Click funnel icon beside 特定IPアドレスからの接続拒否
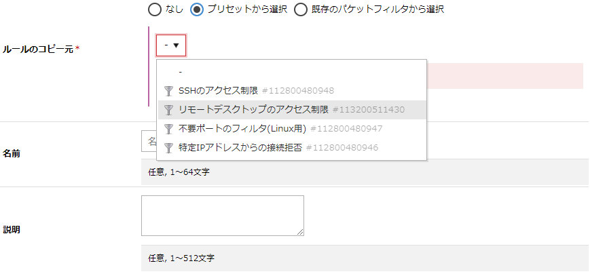The image size is (590, 274). [x=169, y=148]
